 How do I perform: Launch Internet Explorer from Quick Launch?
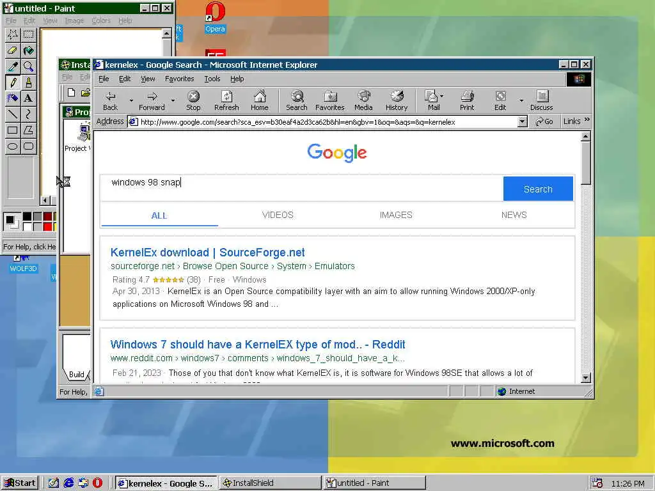coord(68,483)
